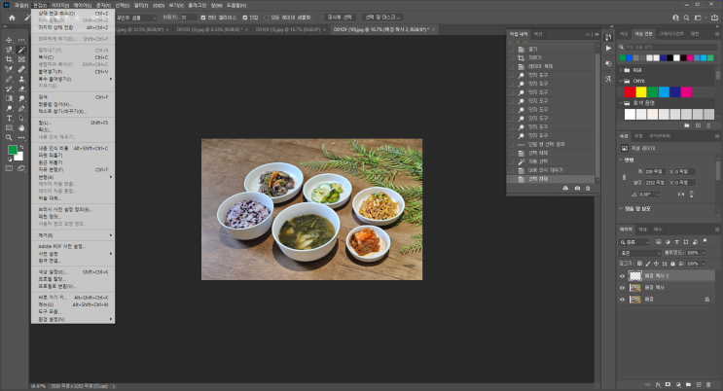Open the 표준 blend mode dropdown
This screenshot has width=723, height=391.
(x=637, y=254)
